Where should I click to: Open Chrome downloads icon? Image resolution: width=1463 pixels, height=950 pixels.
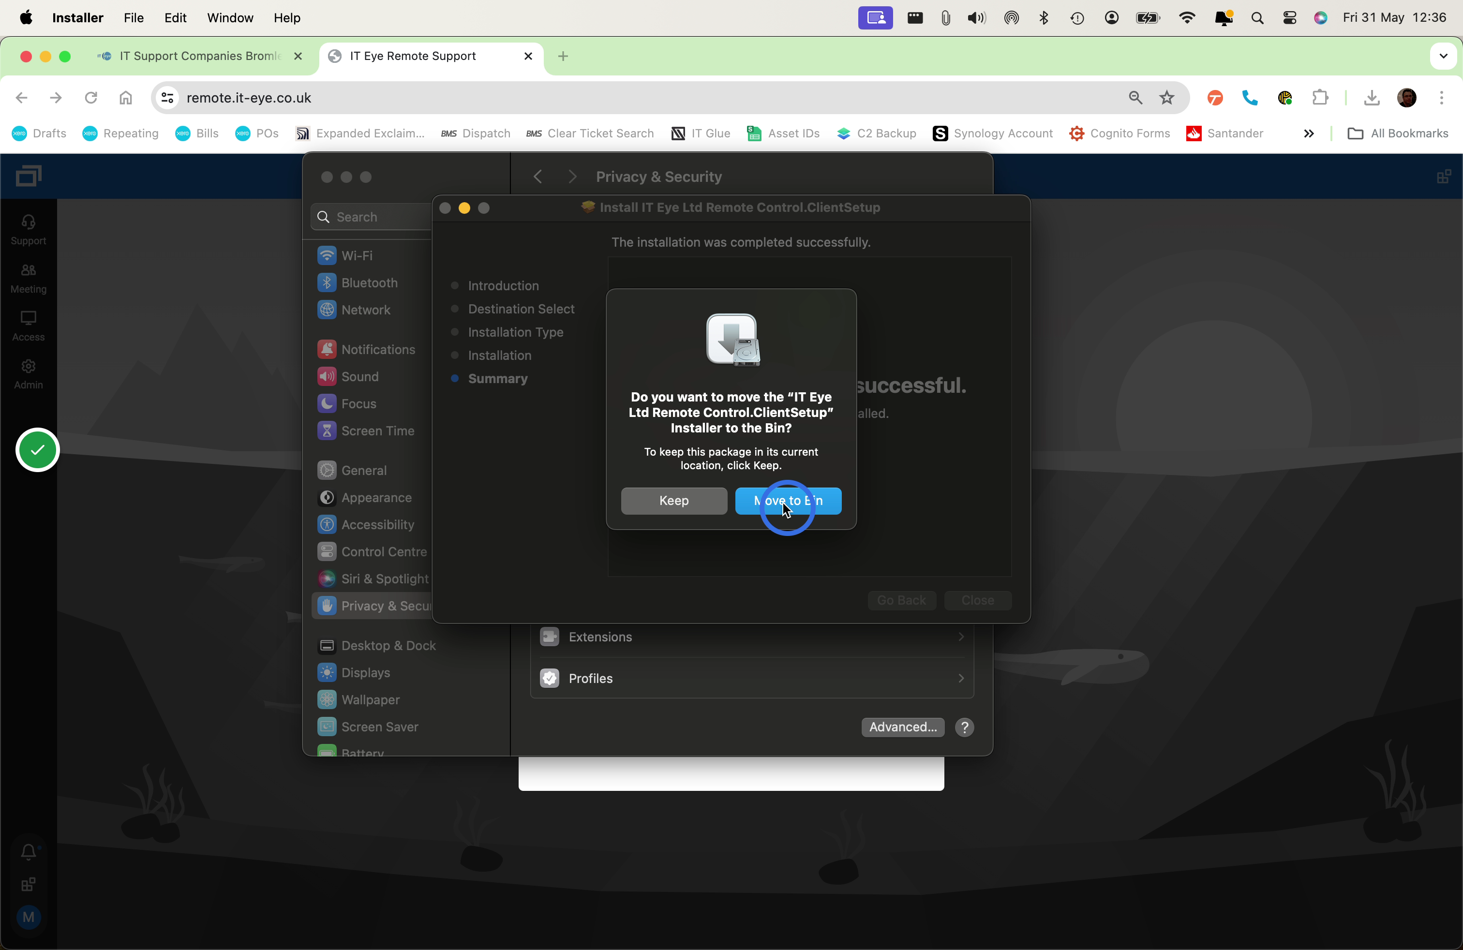click(x=1372, y=98)
